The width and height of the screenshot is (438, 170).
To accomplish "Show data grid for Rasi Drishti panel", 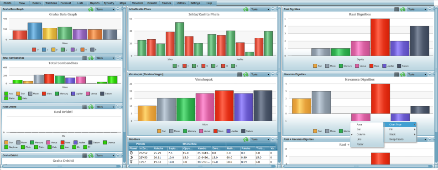I will [85, 107].
